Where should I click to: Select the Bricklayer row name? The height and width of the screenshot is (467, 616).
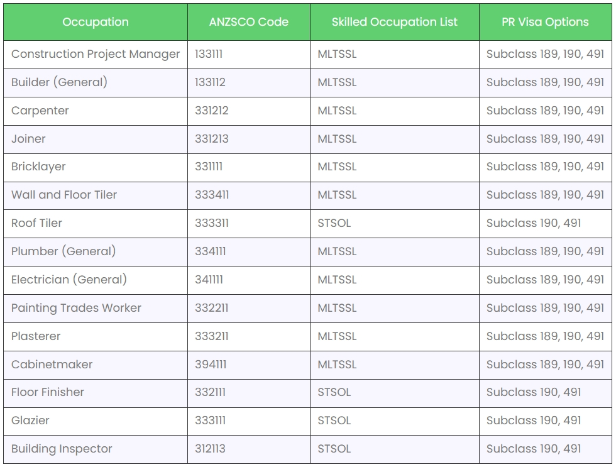[38, 167]
